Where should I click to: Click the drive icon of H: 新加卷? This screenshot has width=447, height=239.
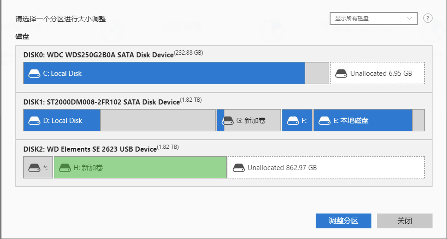click(65, 168)
